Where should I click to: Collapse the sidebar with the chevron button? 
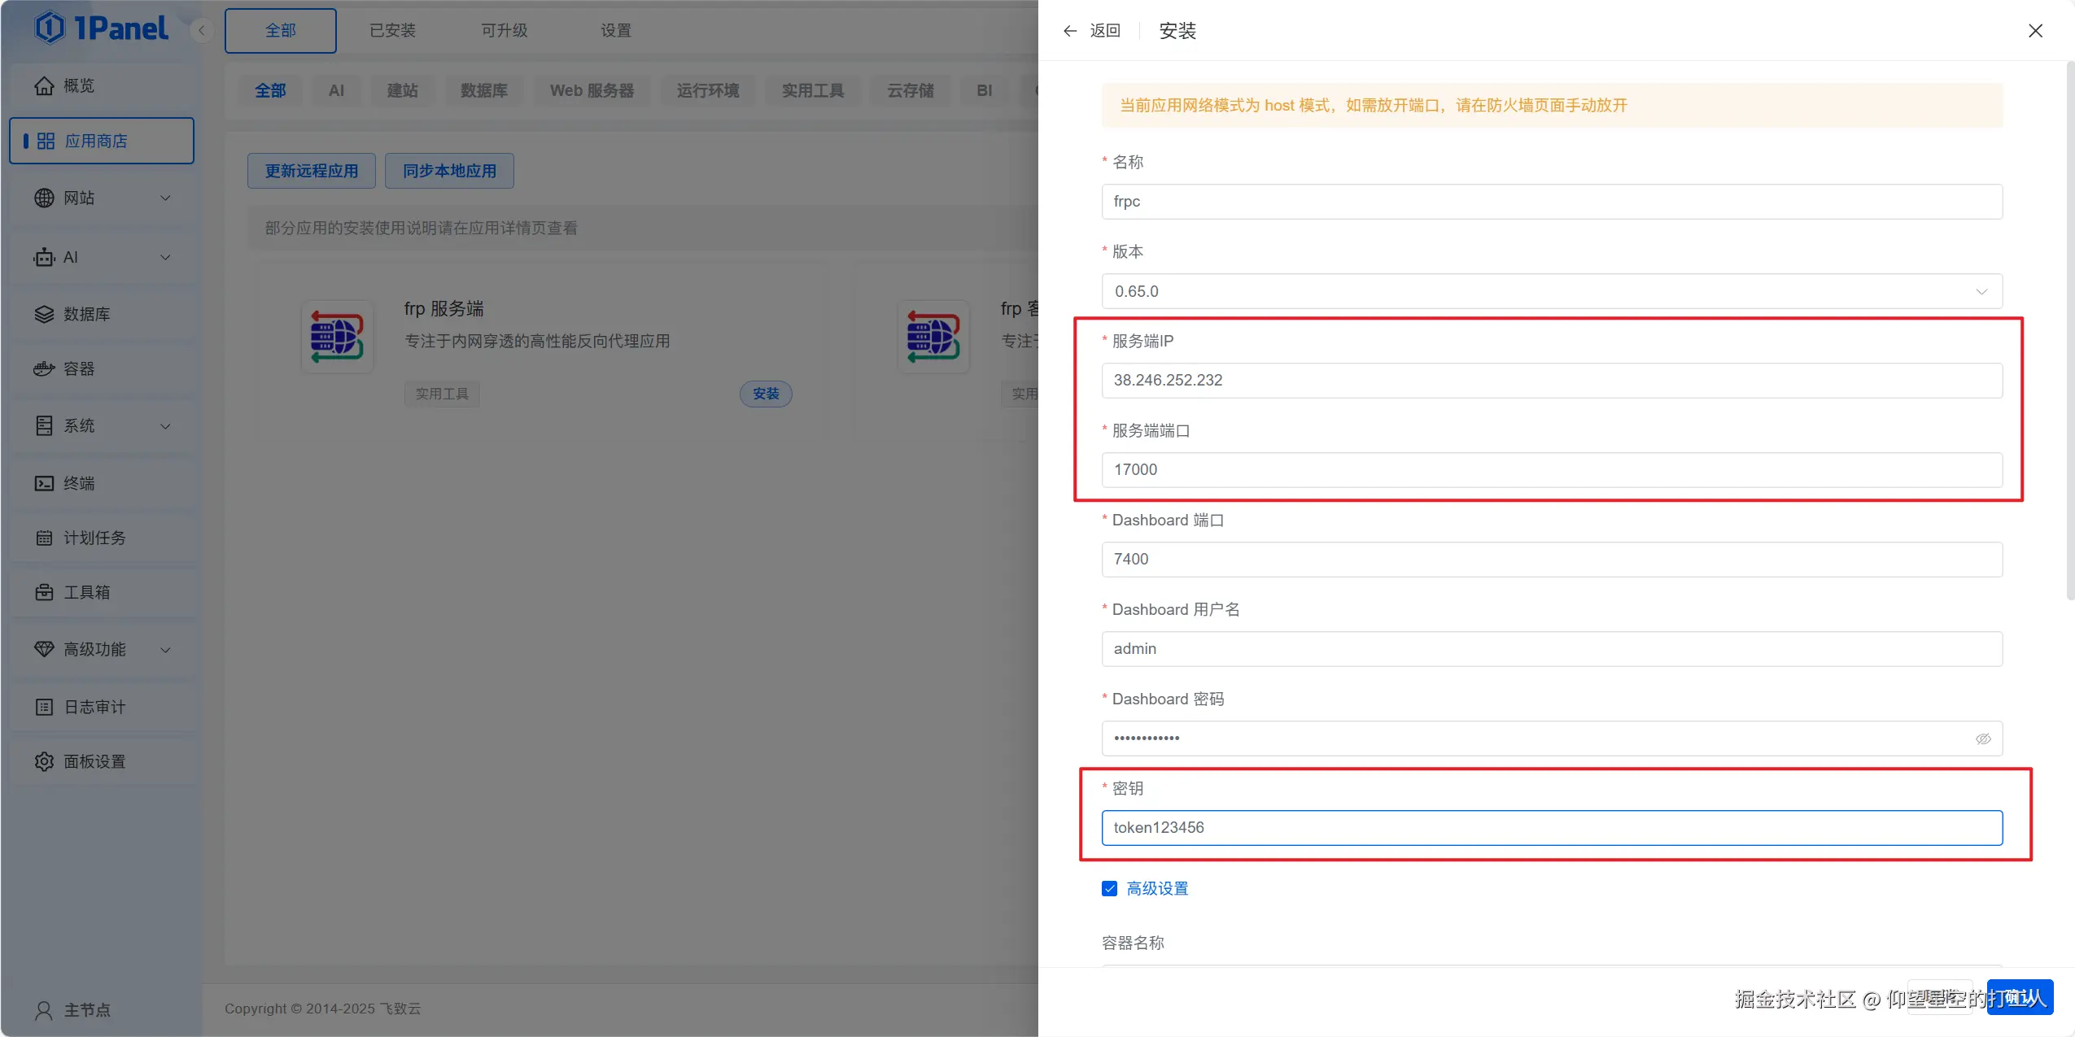tap(202, 31)
